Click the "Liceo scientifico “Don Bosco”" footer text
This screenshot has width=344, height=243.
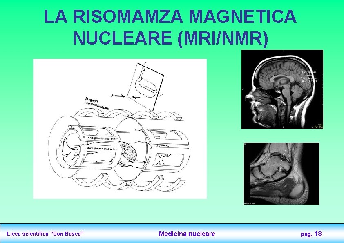click(x=45, y=234)
